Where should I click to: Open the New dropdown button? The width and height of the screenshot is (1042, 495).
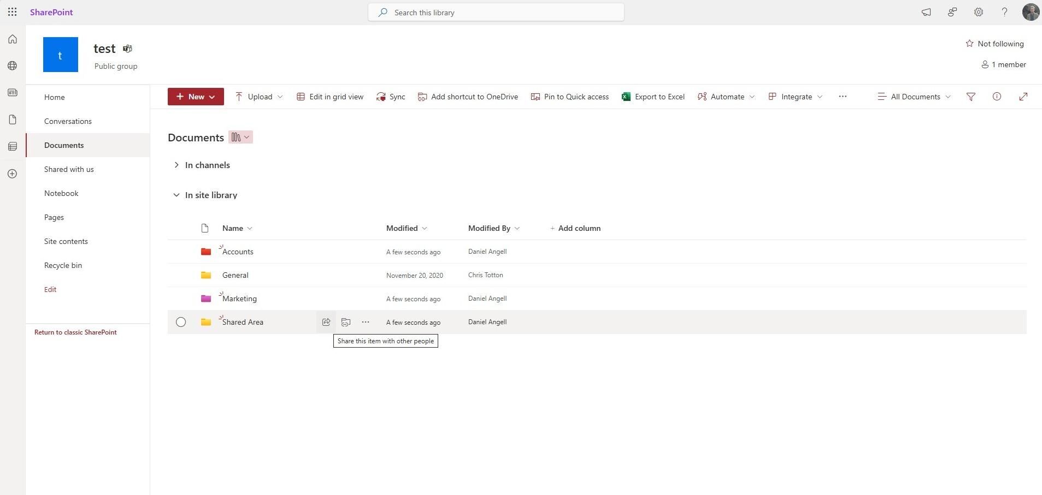[x=196, y=97]
